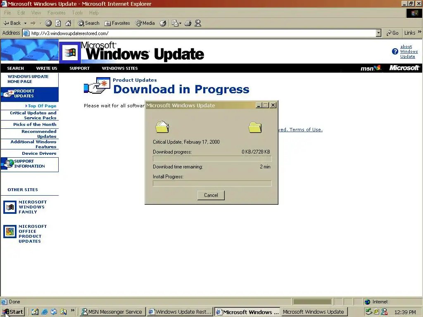Click the Go button
Screen dimensions: 423x317
pyautogui.click(x=392, y=33)
